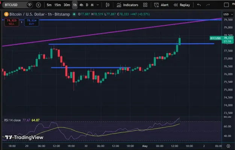235x150 pixels.
Task: Select the daily D timeframe
Action: 87,5
